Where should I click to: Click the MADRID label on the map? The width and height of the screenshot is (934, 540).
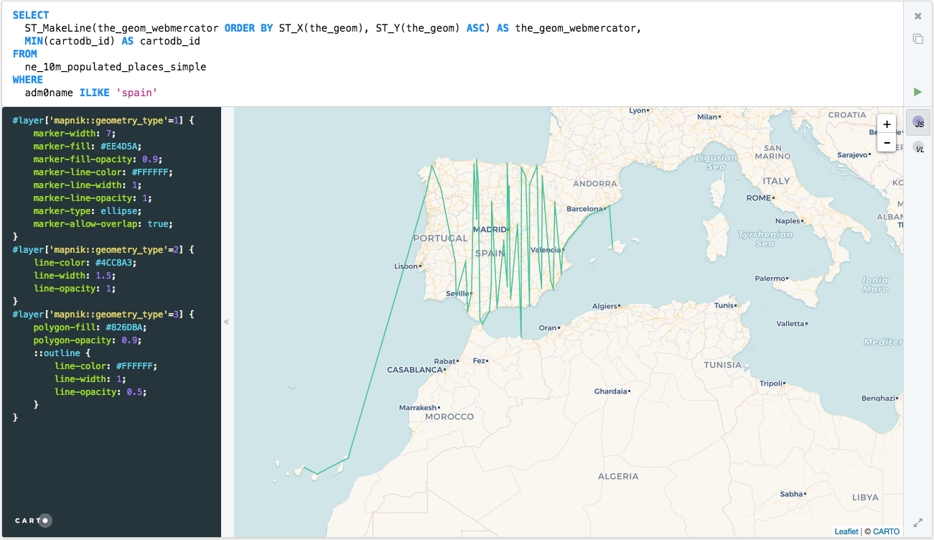[490, 230]
